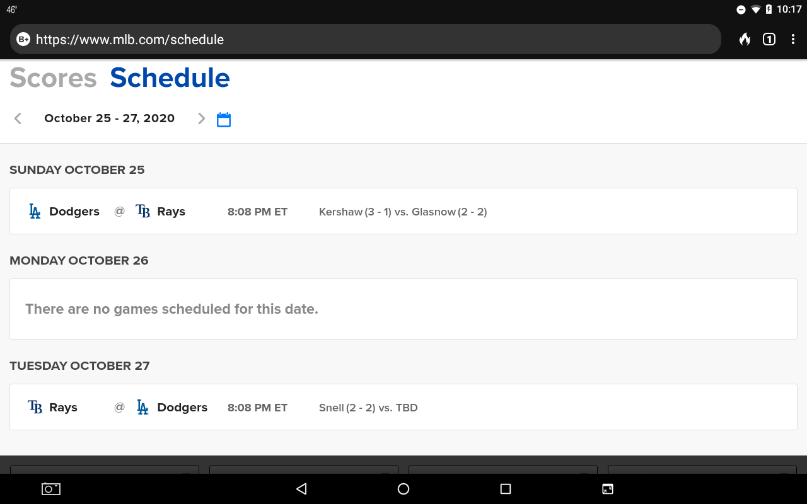Open the browser three-dot menu

point(793,39)
